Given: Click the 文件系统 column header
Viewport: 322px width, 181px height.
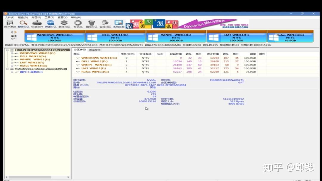Looking at the screenshot, I should pyautogui.click(x=145, y=54).
